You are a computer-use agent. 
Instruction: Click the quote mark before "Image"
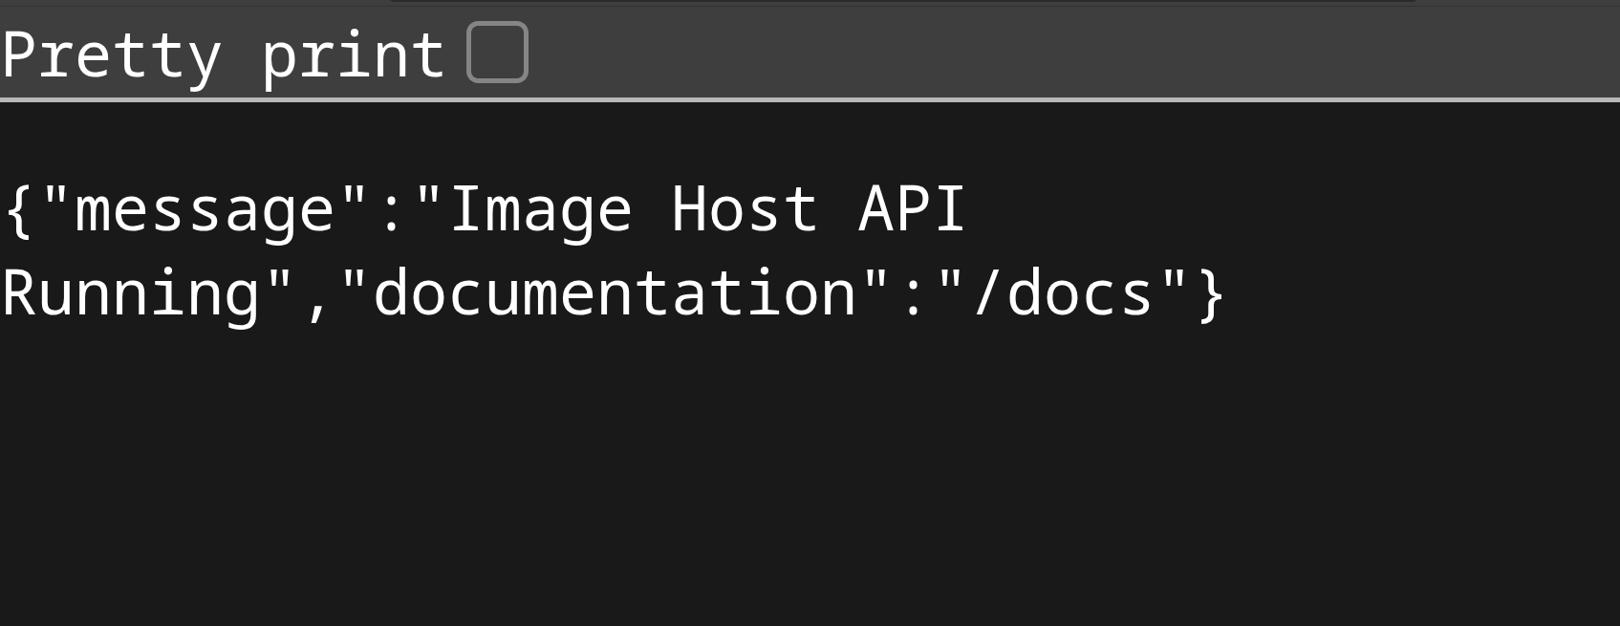click(428, 196)
